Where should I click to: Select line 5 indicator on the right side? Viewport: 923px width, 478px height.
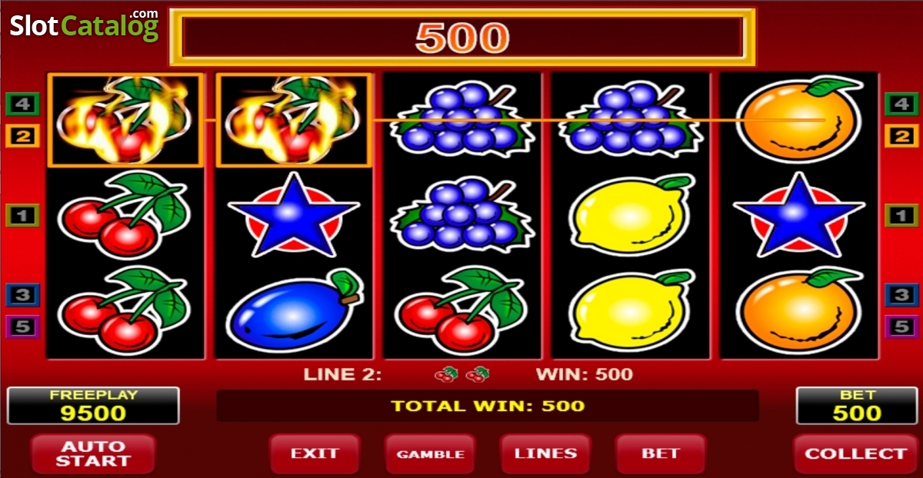tap(901, 327)
